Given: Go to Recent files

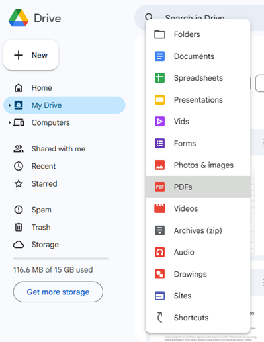Looking at the screenshot, I should point(64,166).
